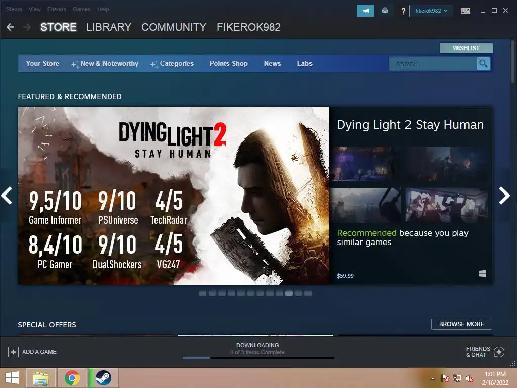Open the Labs link
517x388 pixels.
pos(304,63)
